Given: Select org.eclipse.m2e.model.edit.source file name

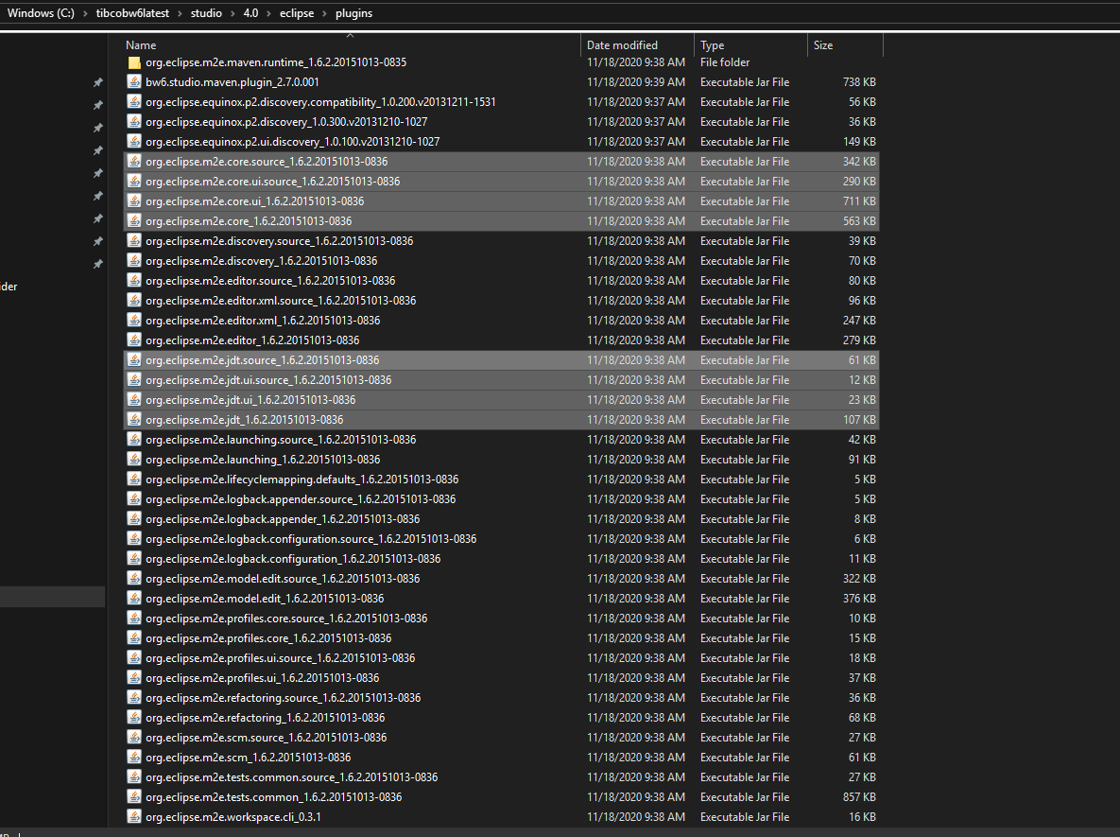Looking at the screenshot, I should coord(283,579).
